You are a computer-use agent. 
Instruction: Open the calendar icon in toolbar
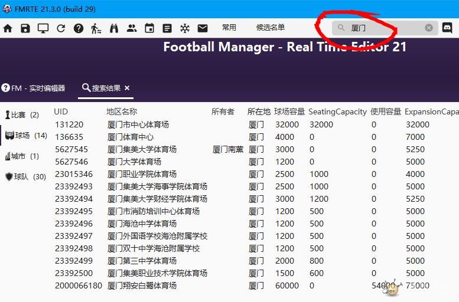pyautogui.click(x=149, y=28)
